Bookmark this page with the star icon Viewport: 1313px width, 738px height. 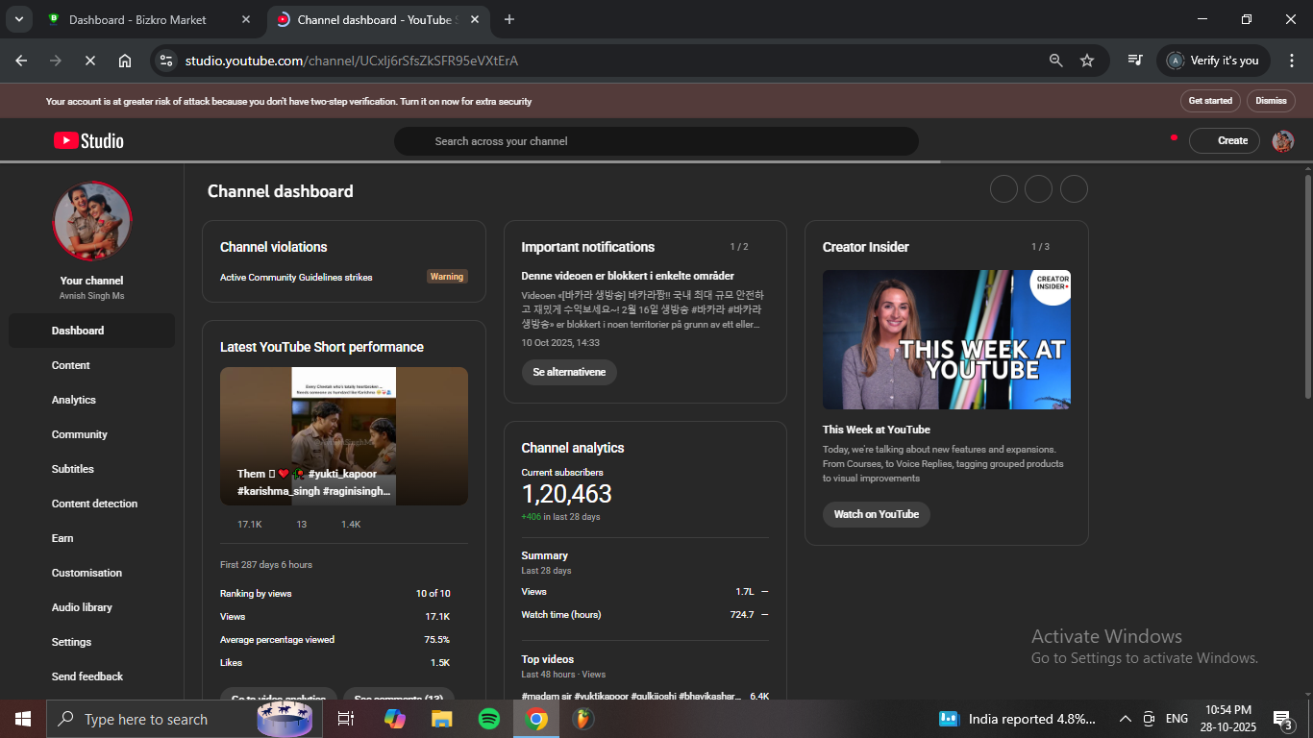coord(1087,61)
